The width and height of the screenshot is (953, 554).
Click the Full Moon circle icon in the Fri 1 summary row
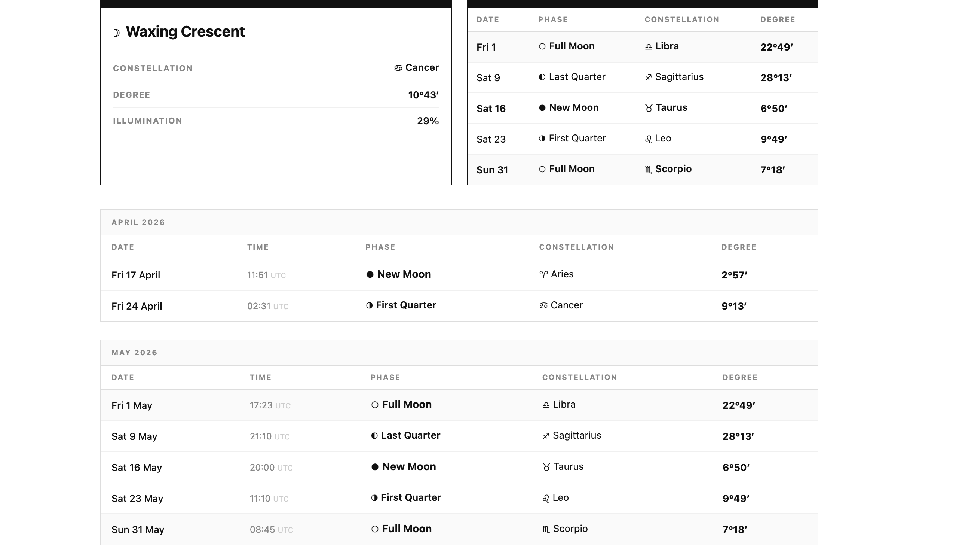coord(542,46)
